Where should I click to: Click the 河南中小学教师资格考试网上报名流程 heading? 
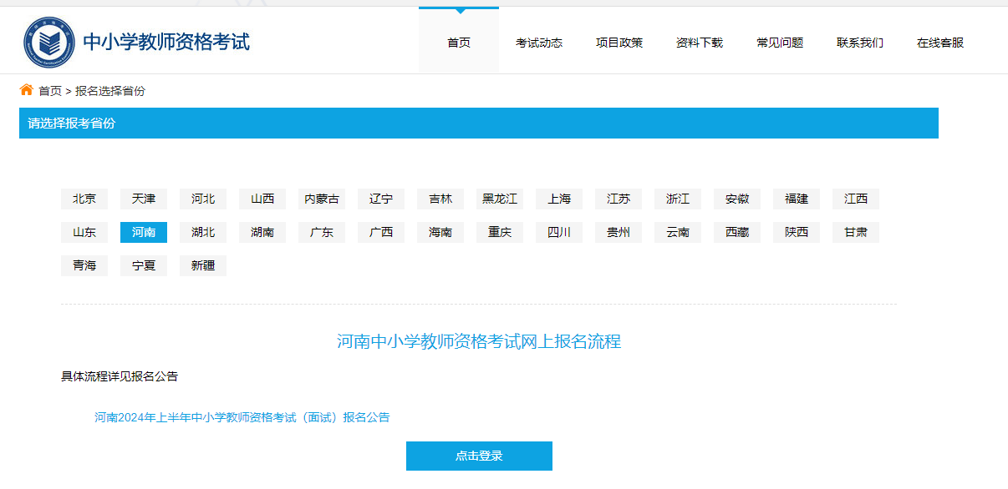(x=479, y=341)
